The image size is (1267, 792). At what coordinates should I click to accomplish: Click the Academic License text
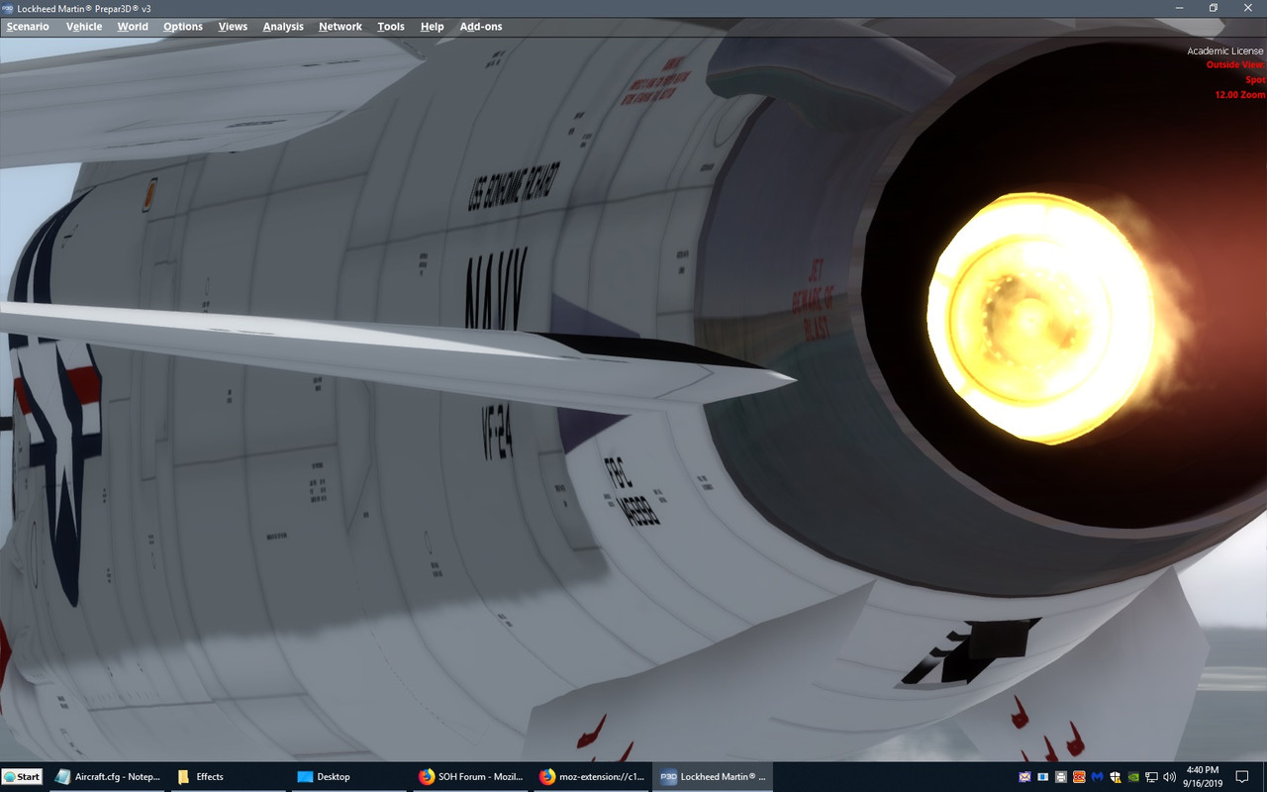click(x=1225, y=51)
